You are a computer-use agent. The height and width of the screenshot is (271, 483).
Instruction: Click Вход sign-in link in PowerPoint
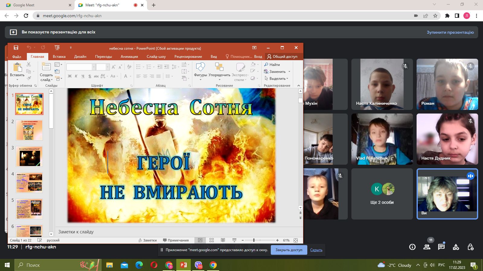(258, 57)
